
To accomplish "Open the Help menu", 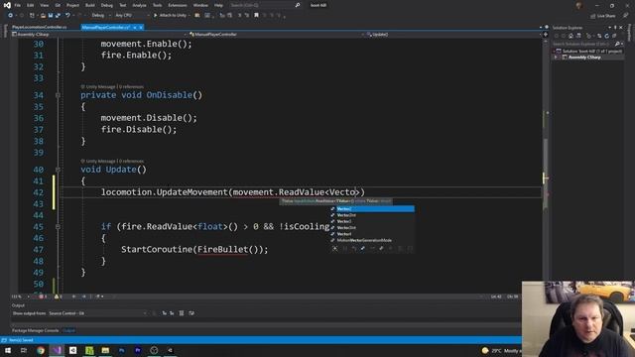I will 218,5.
